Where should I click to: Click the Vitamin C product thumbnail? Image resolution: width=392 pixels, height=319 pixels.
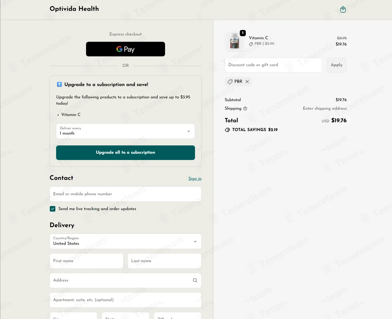(x=234, y=41)
